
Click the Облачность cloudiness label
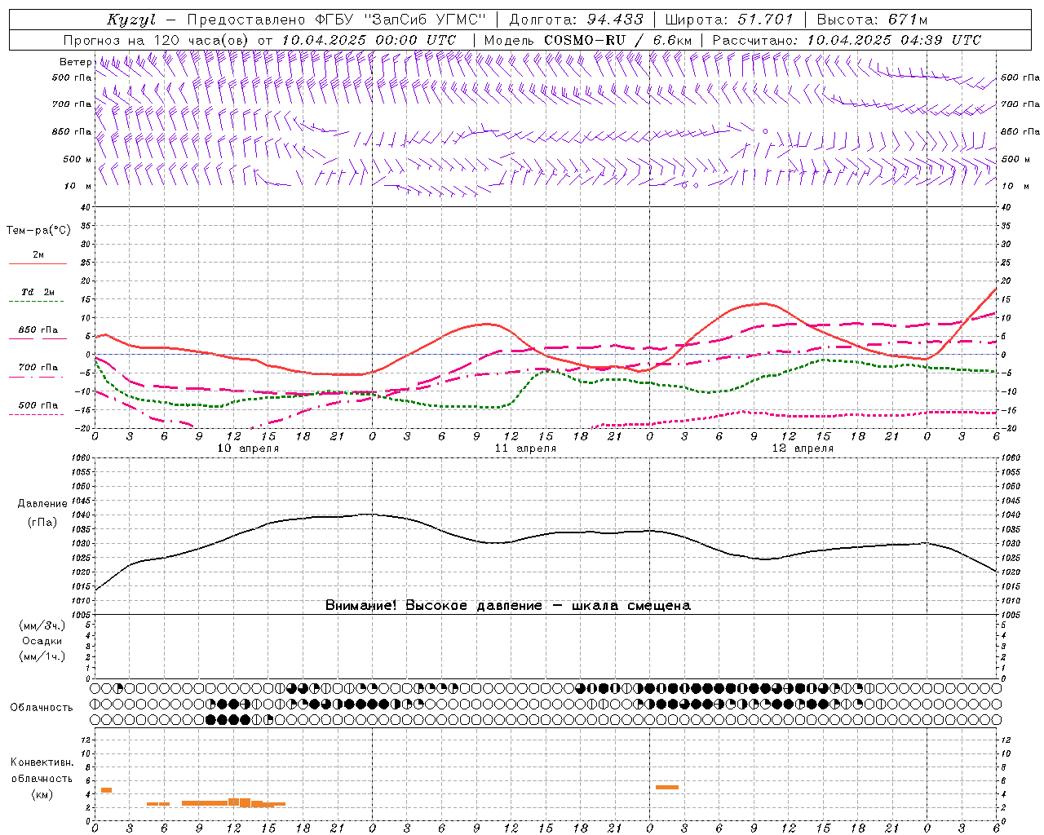click(42, 708)
